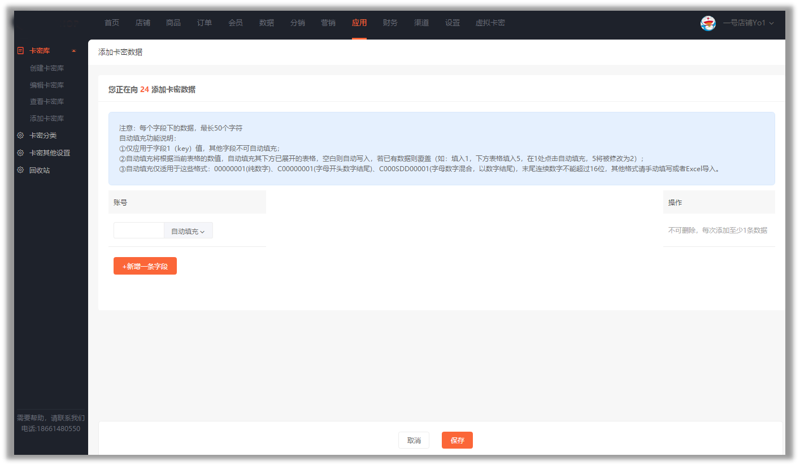
Task: Open the 虚拟卡密 top menu
Action: click(x=490, y=23)
